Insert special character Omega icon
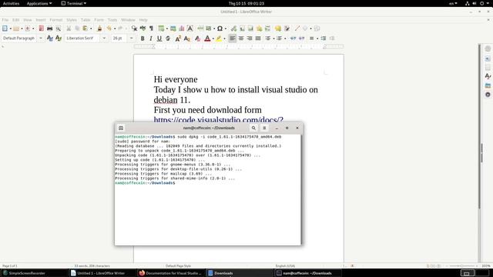This screenshot has height=277, width=493. point(220,28)
